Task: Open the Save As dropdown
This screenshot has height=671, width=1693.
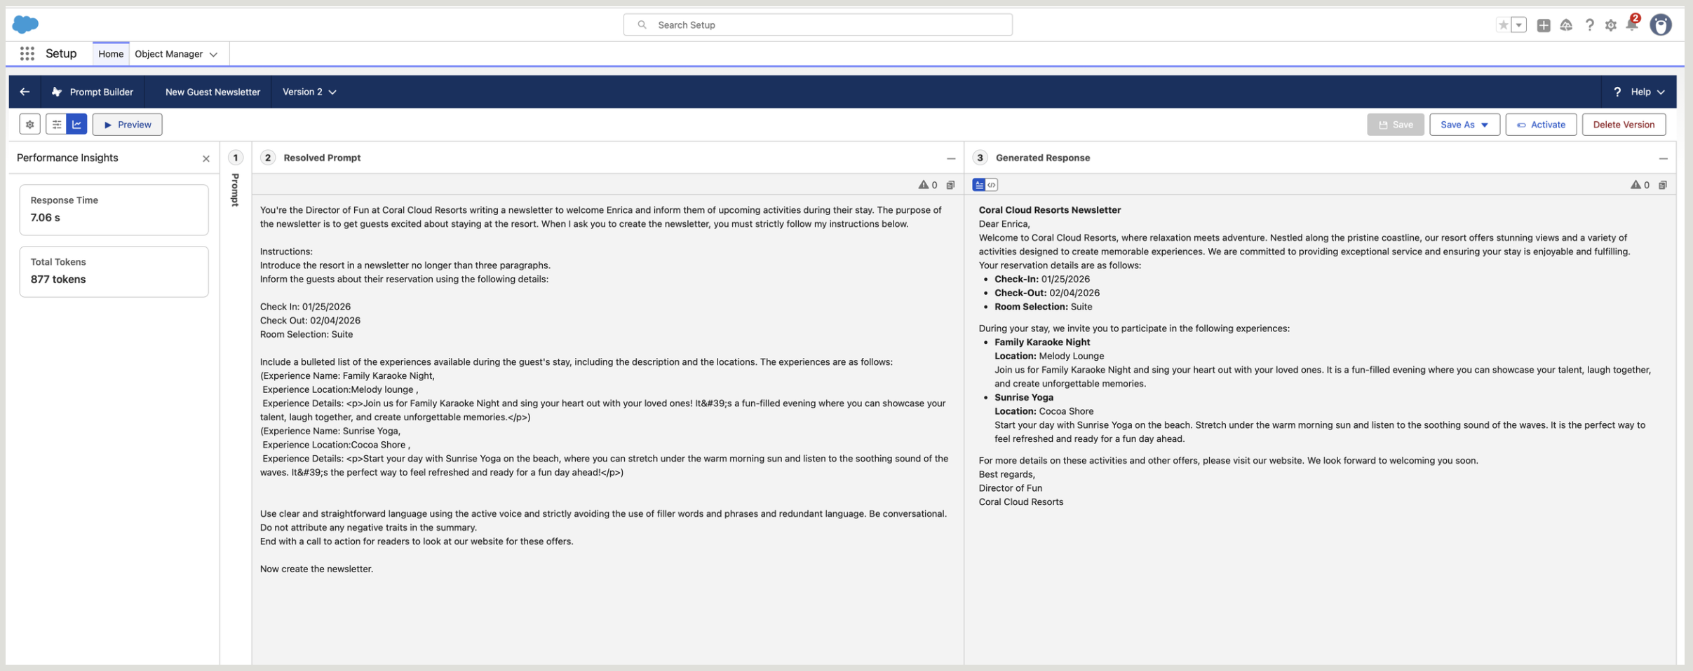Action: click(1464, 125)
